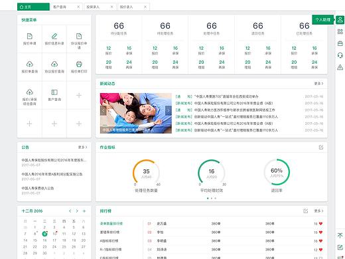
Task: Click the 60% 退回率 circular gauge
Action: (277, 172)
